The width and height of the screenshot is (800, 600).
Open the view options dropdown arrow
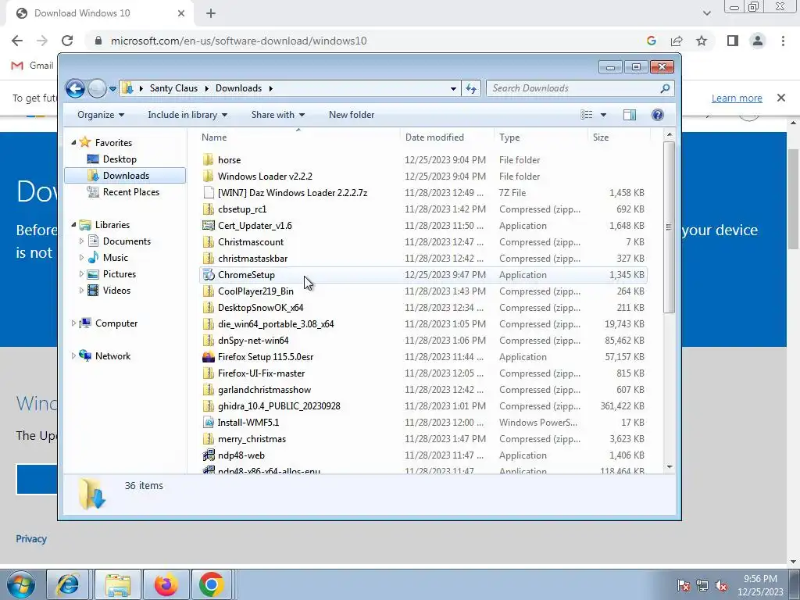pyautogui.click(x=603, y=115)
